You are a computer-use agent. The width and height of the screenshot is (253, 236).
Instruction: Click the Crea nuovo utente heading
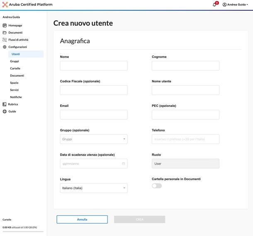[x=83, y=23]
